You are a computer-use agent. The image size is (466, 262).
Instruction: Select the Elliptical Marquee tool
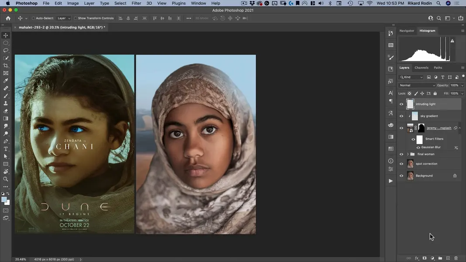click(6, 43)
